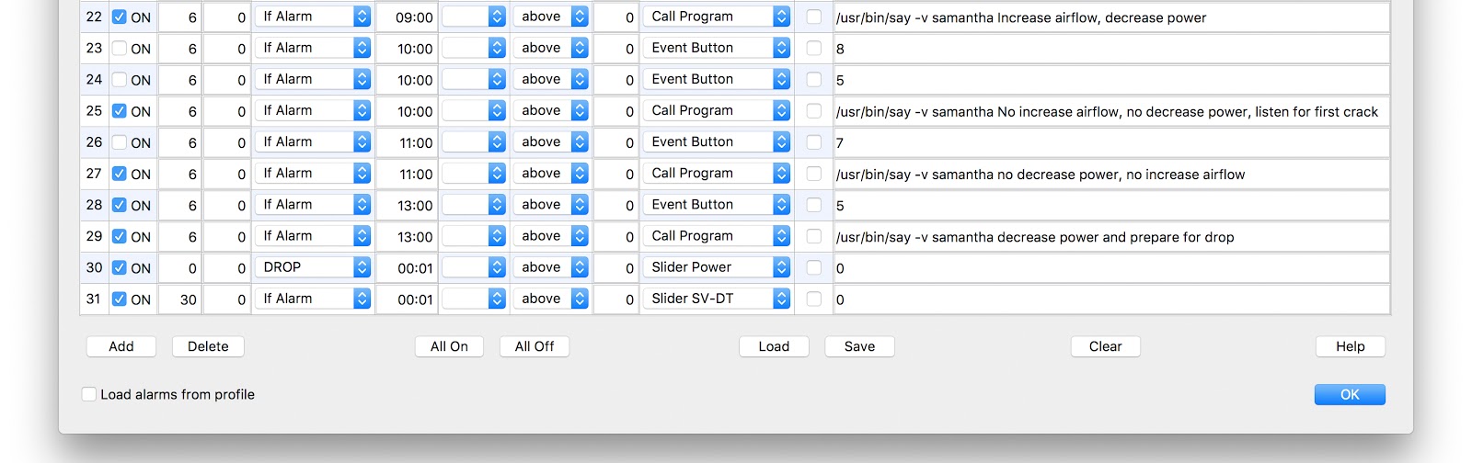The image size is (1472, 463).
Task: Uncheck the ON checkbox for alarm 22
Action: (x=120, y=17)
